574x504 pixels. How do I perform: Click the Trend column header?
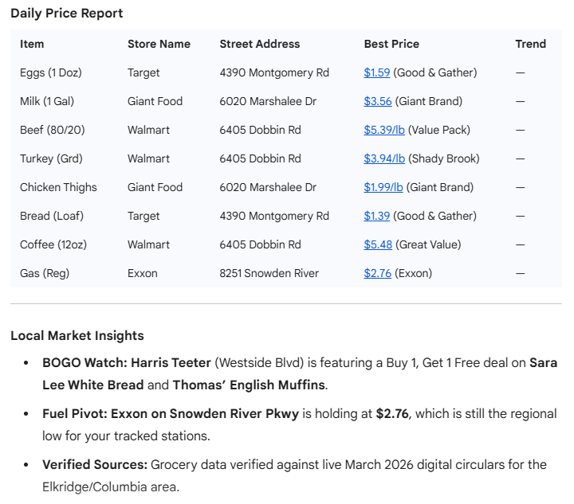coord(530,44)
